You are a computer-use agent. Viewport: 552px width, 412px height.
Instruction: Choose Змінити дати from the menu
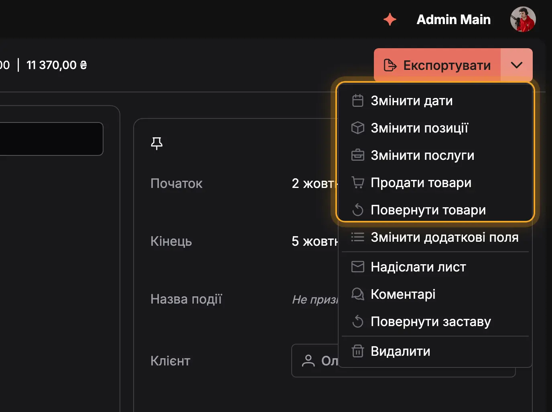[435, 100]
